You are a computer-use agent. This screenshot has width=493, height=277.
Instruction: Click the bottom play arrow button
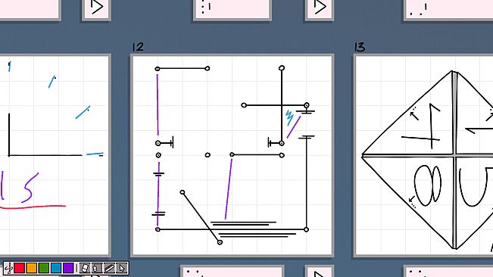coord(320,272)
